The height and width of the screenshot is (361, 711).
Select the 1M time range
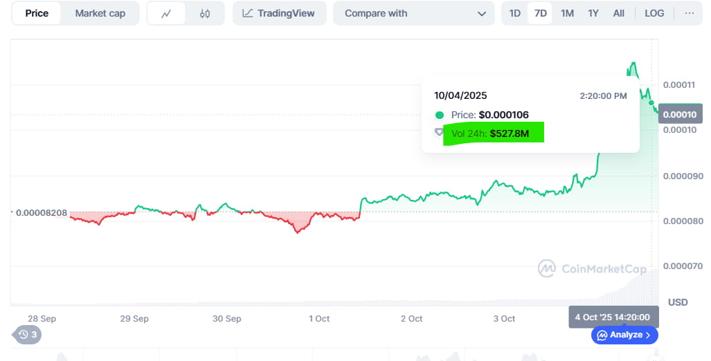(567, 13)
